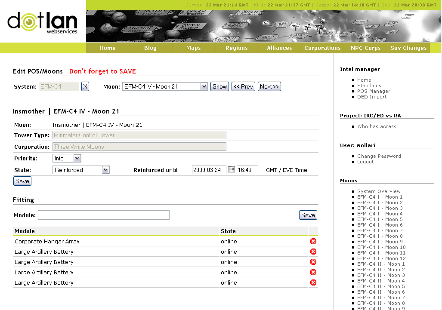The height and width of the screenshot is (310, 442).
Task: Click the Show button
Action: (219, 86)
